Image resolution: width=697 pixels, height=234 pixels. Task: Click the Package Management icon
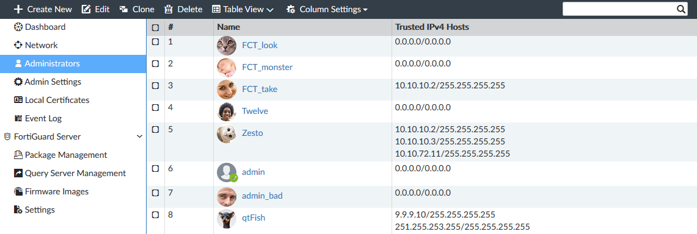pyautogui.click(x=18, y=155)
